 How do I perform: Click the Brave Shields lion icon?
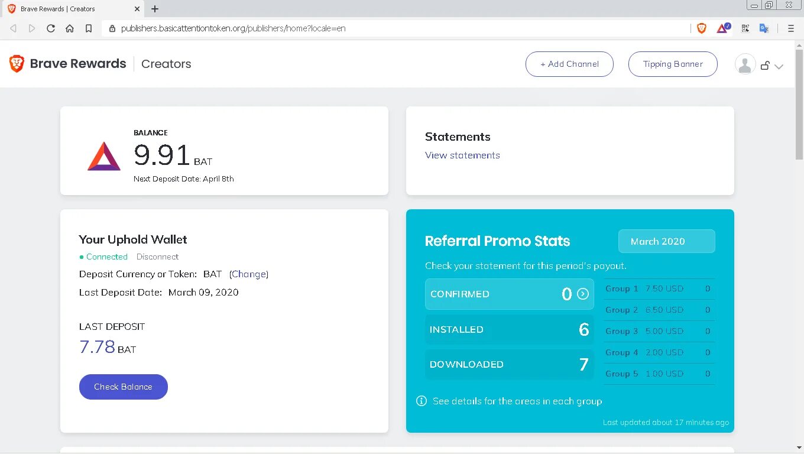702,28
